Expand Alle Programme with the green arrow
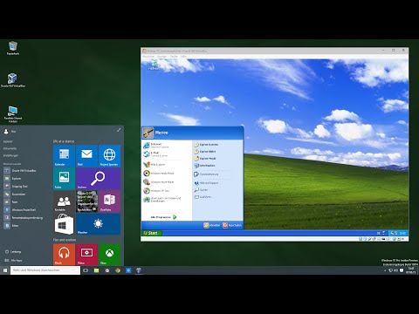This screenshot has height=314, width=419. point(164,217)
